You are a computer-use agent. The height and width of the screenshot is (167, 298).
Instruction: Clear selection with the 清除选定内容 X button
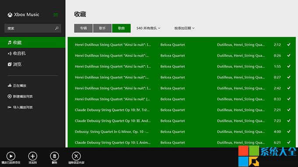[76, 156]
